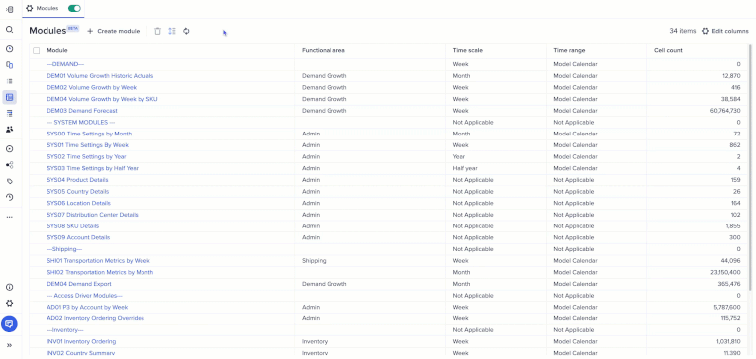Click the reorder icon in Modules toolbar
Viewport: 756px width, 359px height.
coord(172,31)
